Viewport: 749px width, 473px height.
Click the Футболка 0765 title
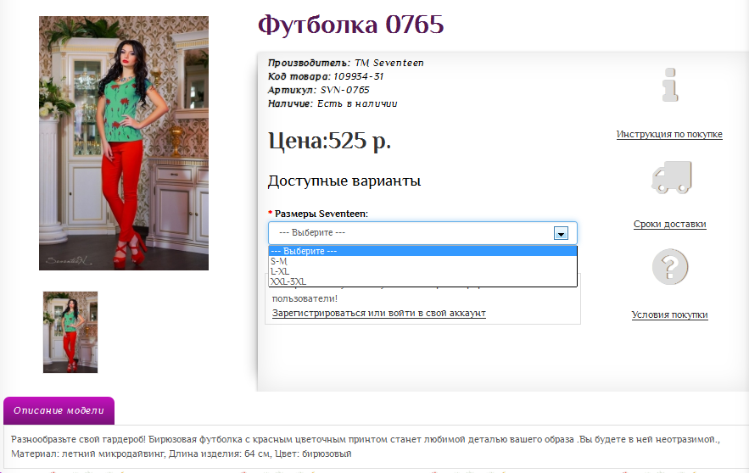coord(351,25)
